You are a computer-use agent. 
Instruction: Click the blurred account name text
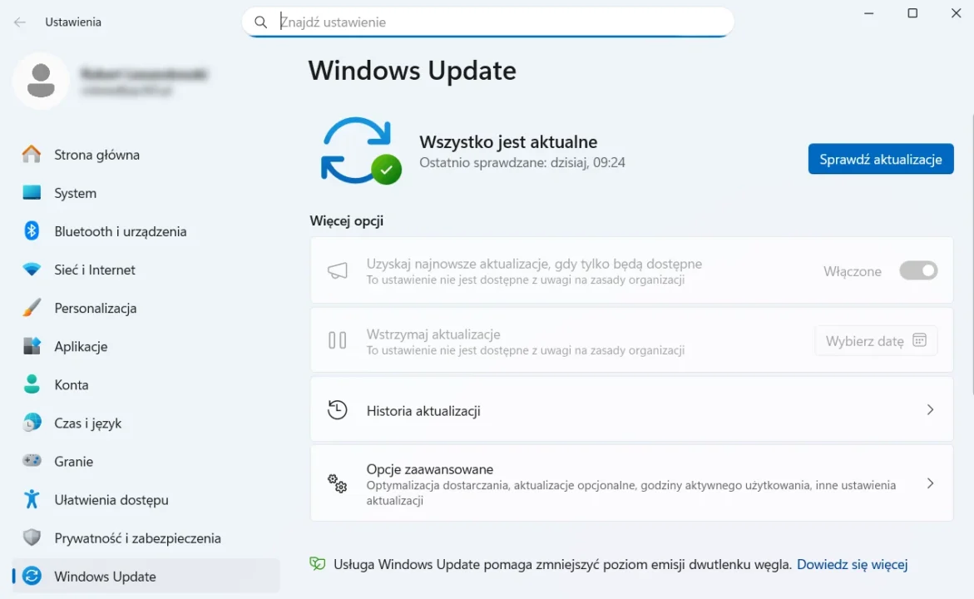click(144, 74)
